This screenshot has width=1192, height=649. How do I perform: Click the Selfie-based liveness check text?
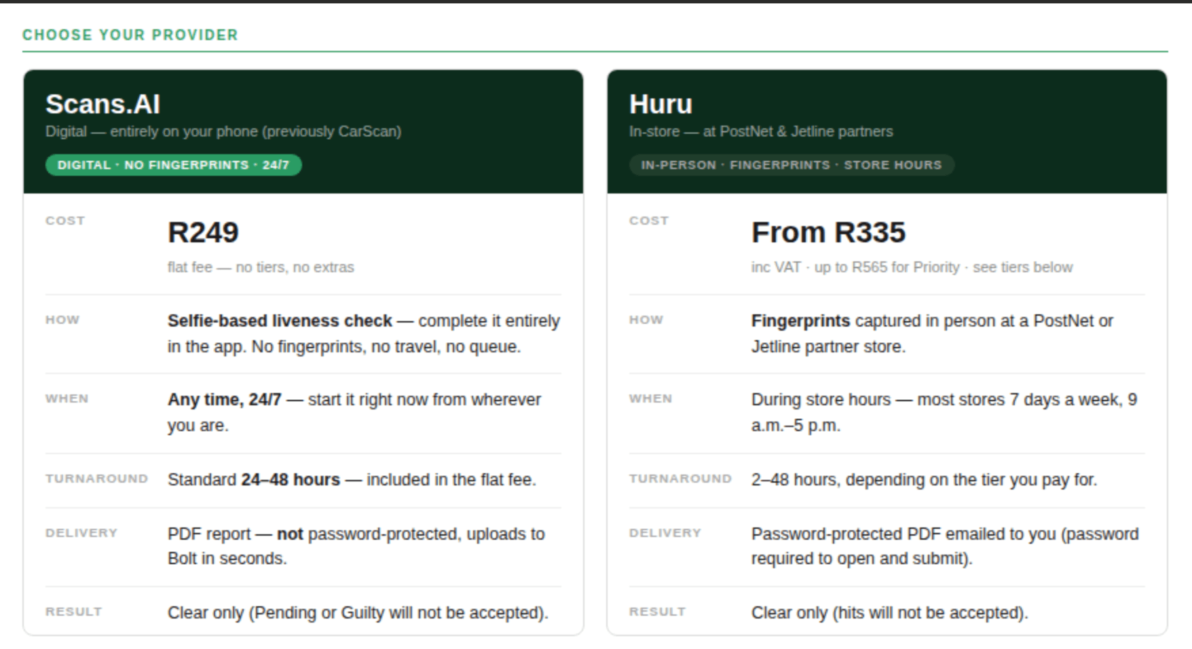(280, 320)
